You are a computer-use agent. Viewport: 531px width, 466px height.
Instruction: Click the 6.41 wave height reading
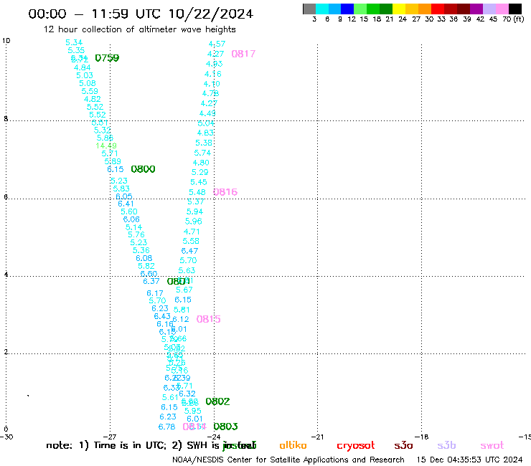(x=126, y=204)
